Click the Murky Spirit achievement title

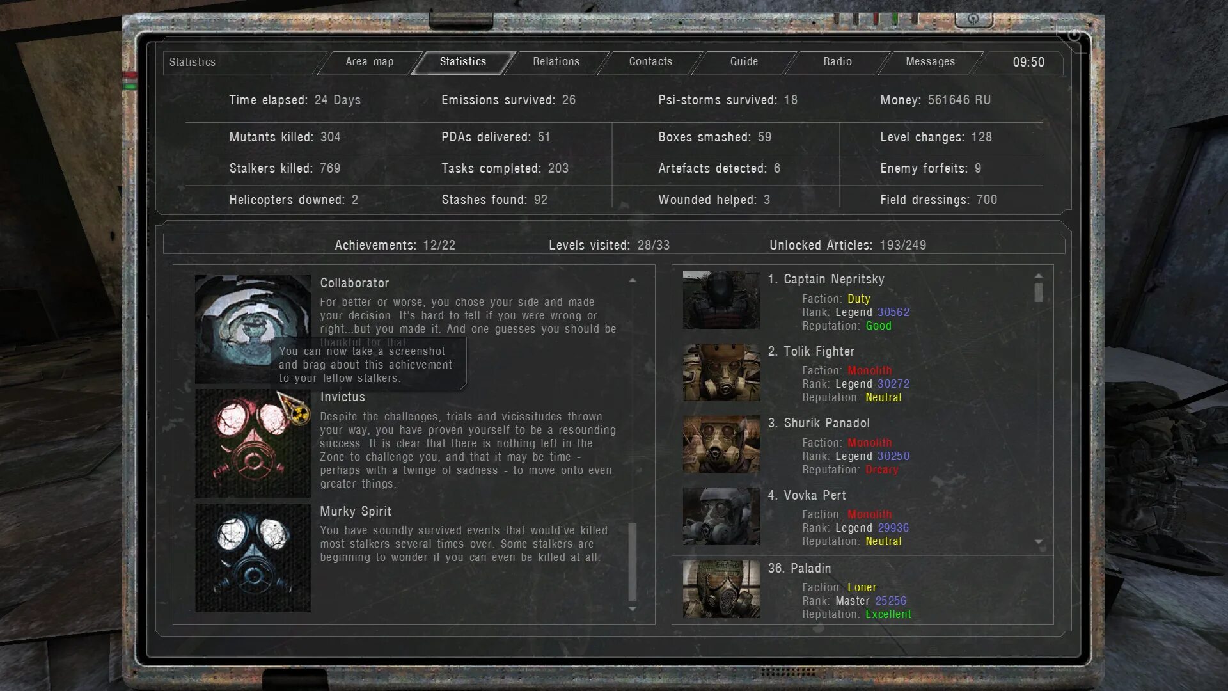(356, 511)
